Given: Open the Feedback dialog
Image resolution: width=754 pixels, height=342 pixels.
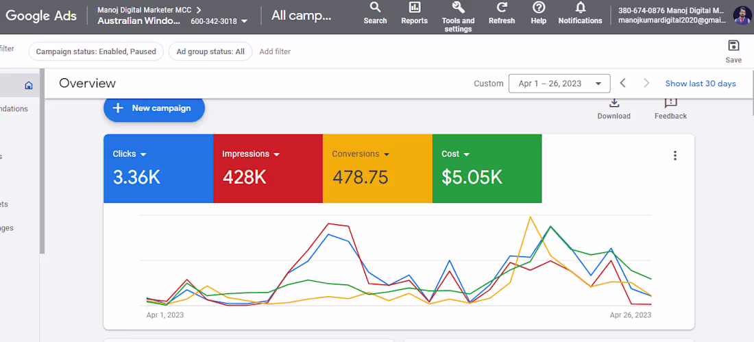Looking at the screenshot, I should (x=670, y=109).
